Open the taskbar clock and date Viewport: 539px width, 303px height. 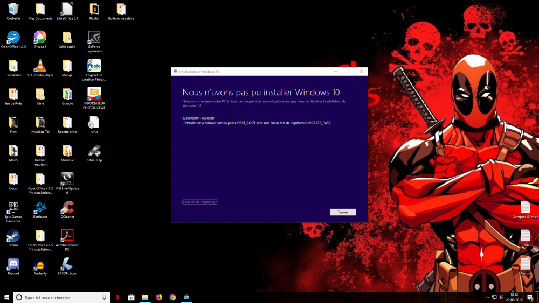514,298
